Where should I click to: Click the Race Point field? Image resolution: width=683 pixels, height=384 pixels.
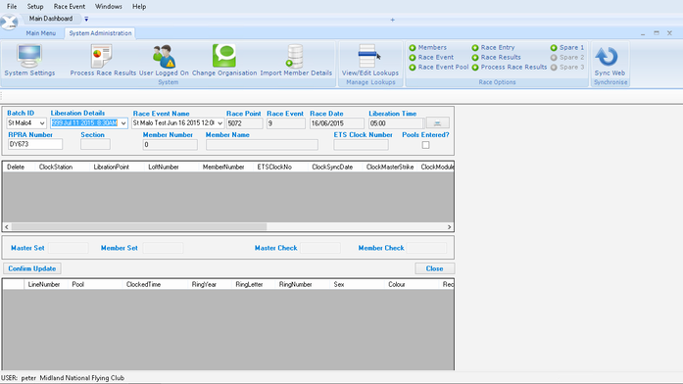coord(244,123)
